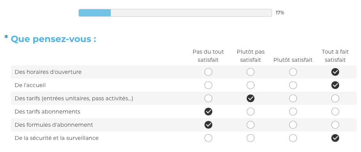The image size is (361, 152).
Task: Choose 'Tout à fait satisfait' for tarifs entrées unitaires
Action: 335,99
